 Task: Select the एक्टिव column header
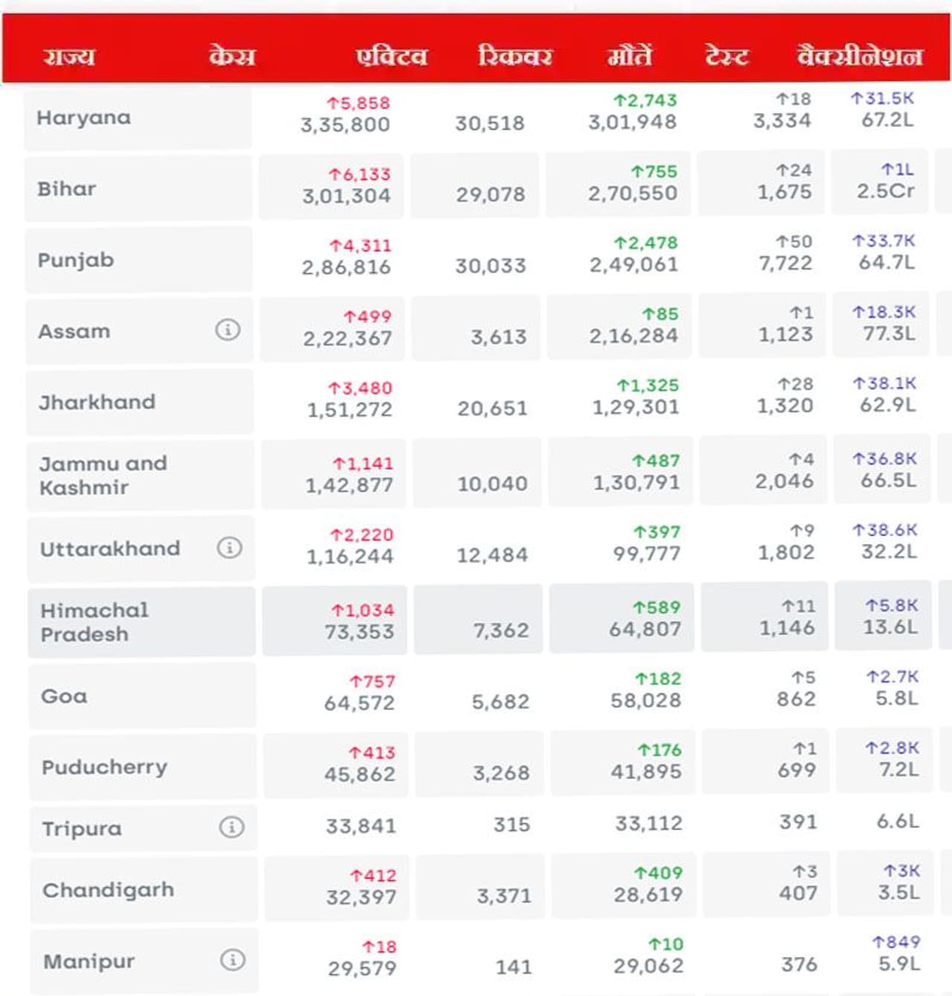[x=392, y=56]
